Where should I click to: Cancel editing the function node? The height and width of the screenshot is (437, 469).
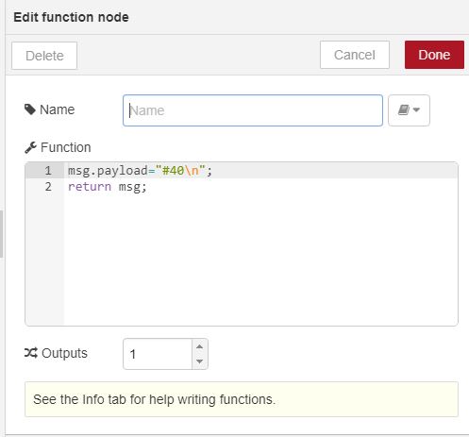click(355, 55)
